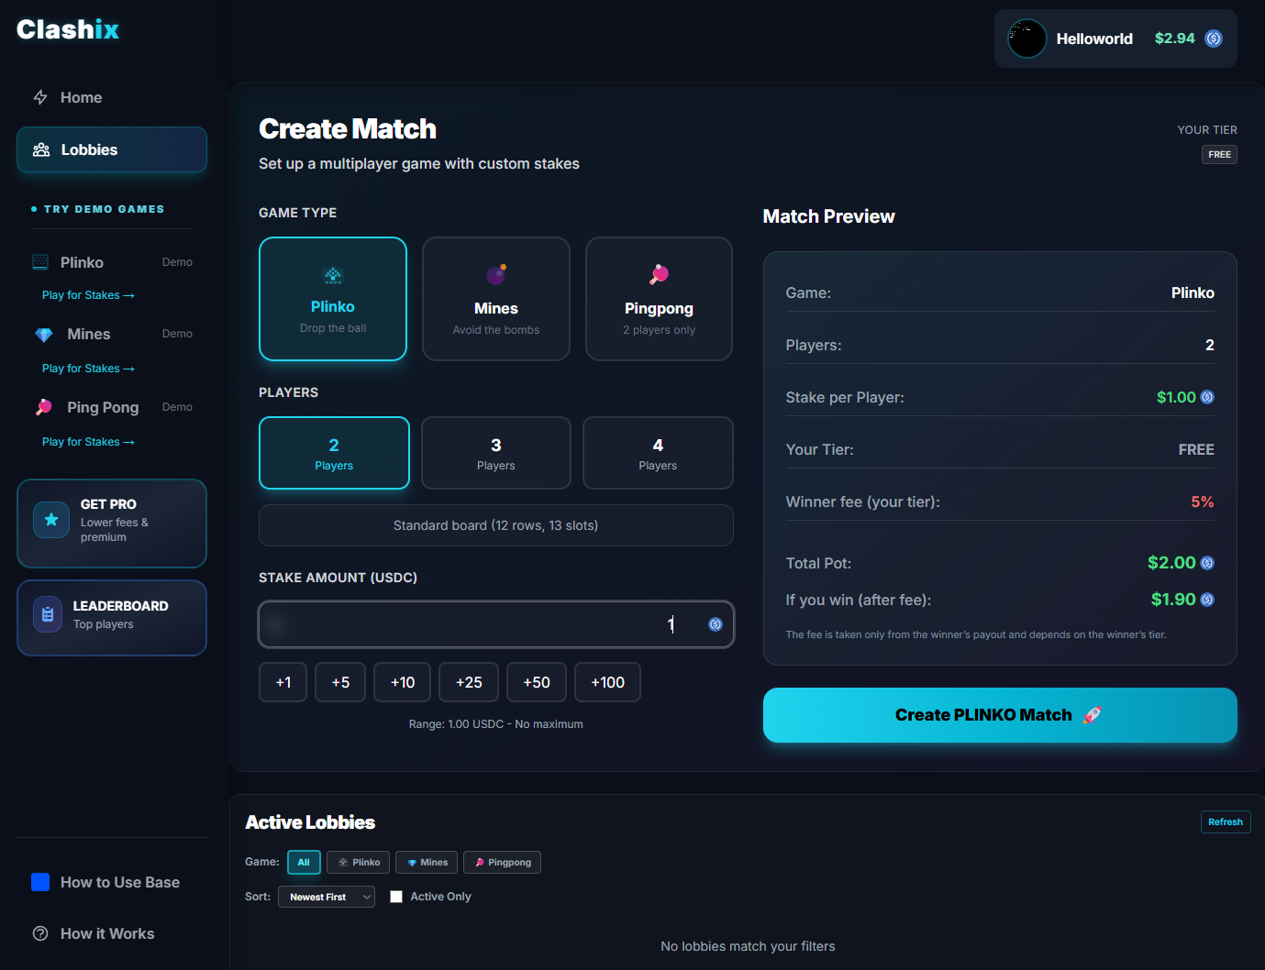
Task: Refresh the active lobbies list
Action: click(x=1225, y=821)
